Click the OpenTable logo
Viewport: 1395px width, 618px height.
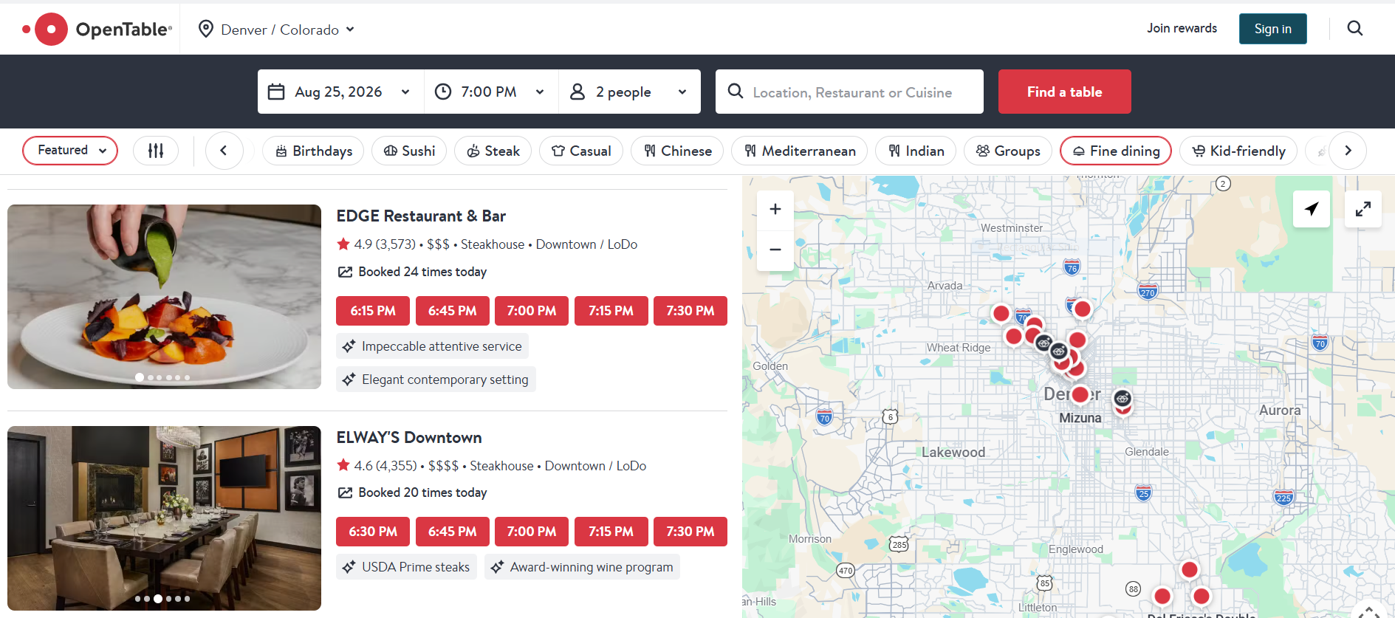pyautogui.click(x=97, y=30)
